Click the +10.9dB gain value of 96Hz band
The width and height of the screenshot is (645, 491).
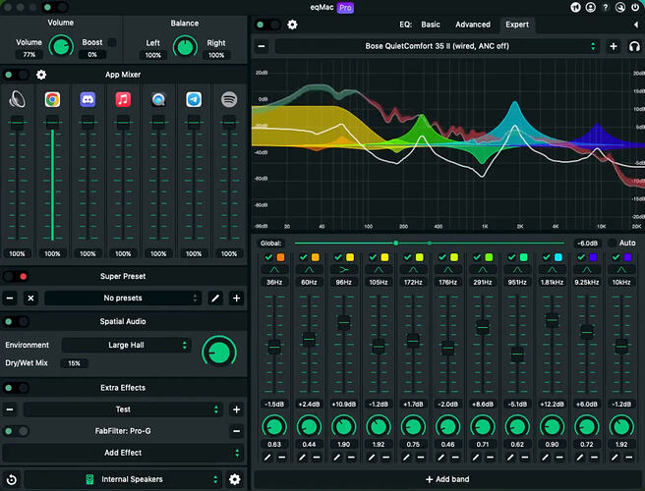pos(343,405)
